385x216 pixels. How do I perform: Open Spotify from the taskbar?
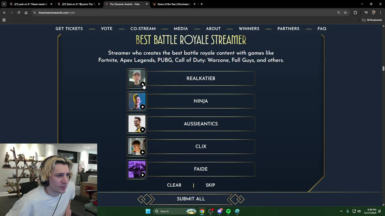click(228, 211)
